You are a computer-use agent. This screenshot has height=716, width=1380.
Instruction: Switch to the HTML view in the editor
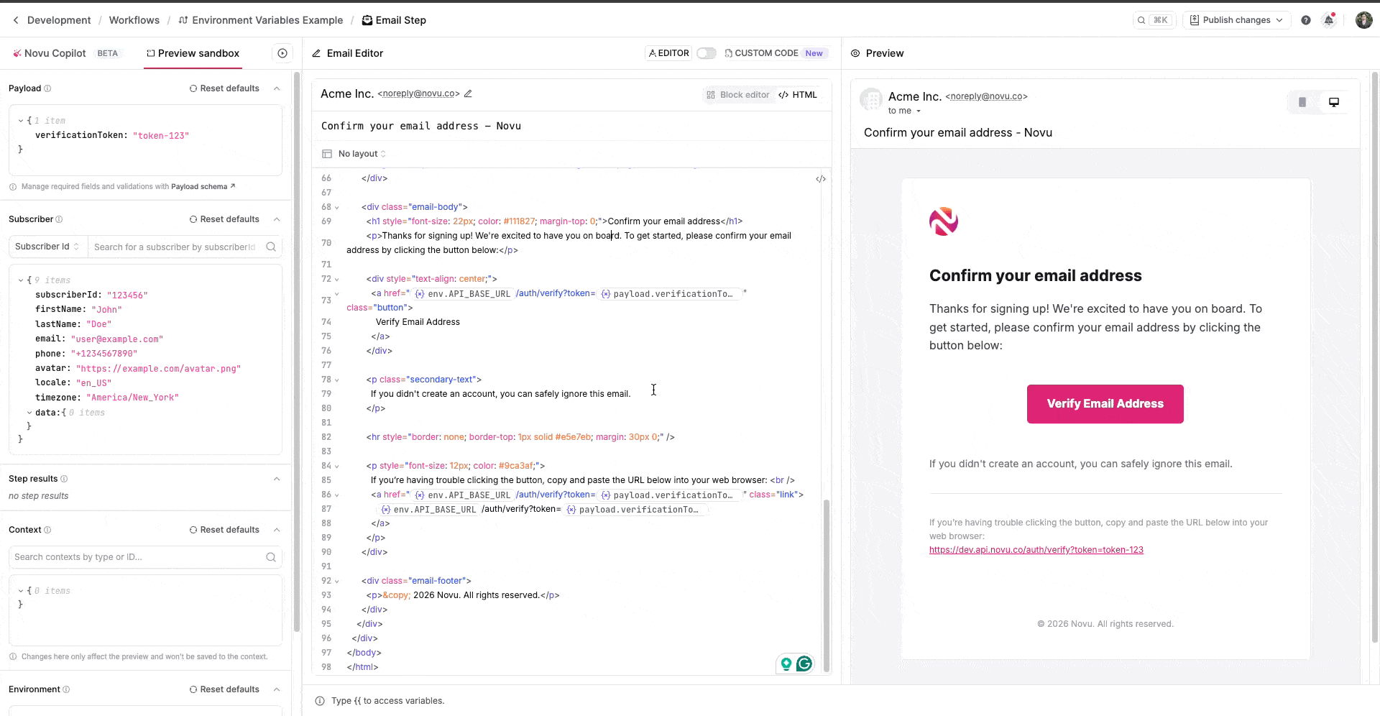pos(798,94)
